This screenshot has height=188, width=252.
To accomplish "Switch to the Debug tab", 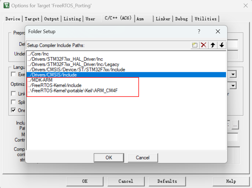I will [181, 19].
